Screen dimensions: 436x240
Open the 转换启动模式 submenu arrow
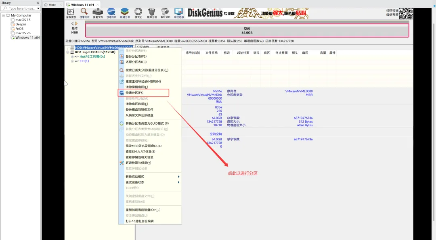(x=178, y=177)
